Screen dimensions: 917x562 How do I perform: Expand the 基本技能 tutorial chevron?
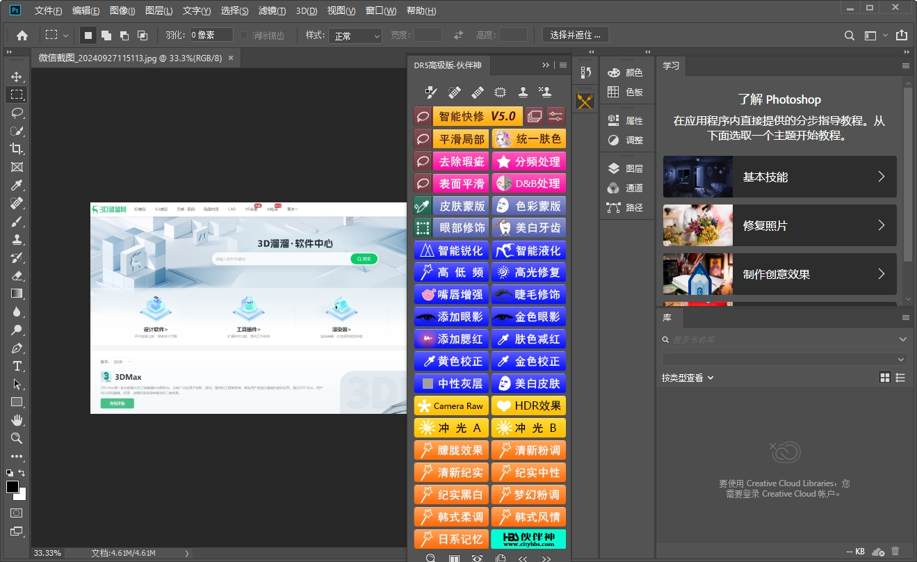point(881,177)
